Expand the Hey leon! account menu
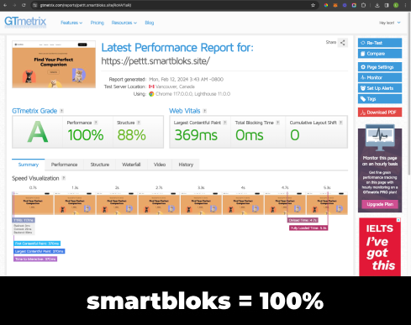 (390, 23)
